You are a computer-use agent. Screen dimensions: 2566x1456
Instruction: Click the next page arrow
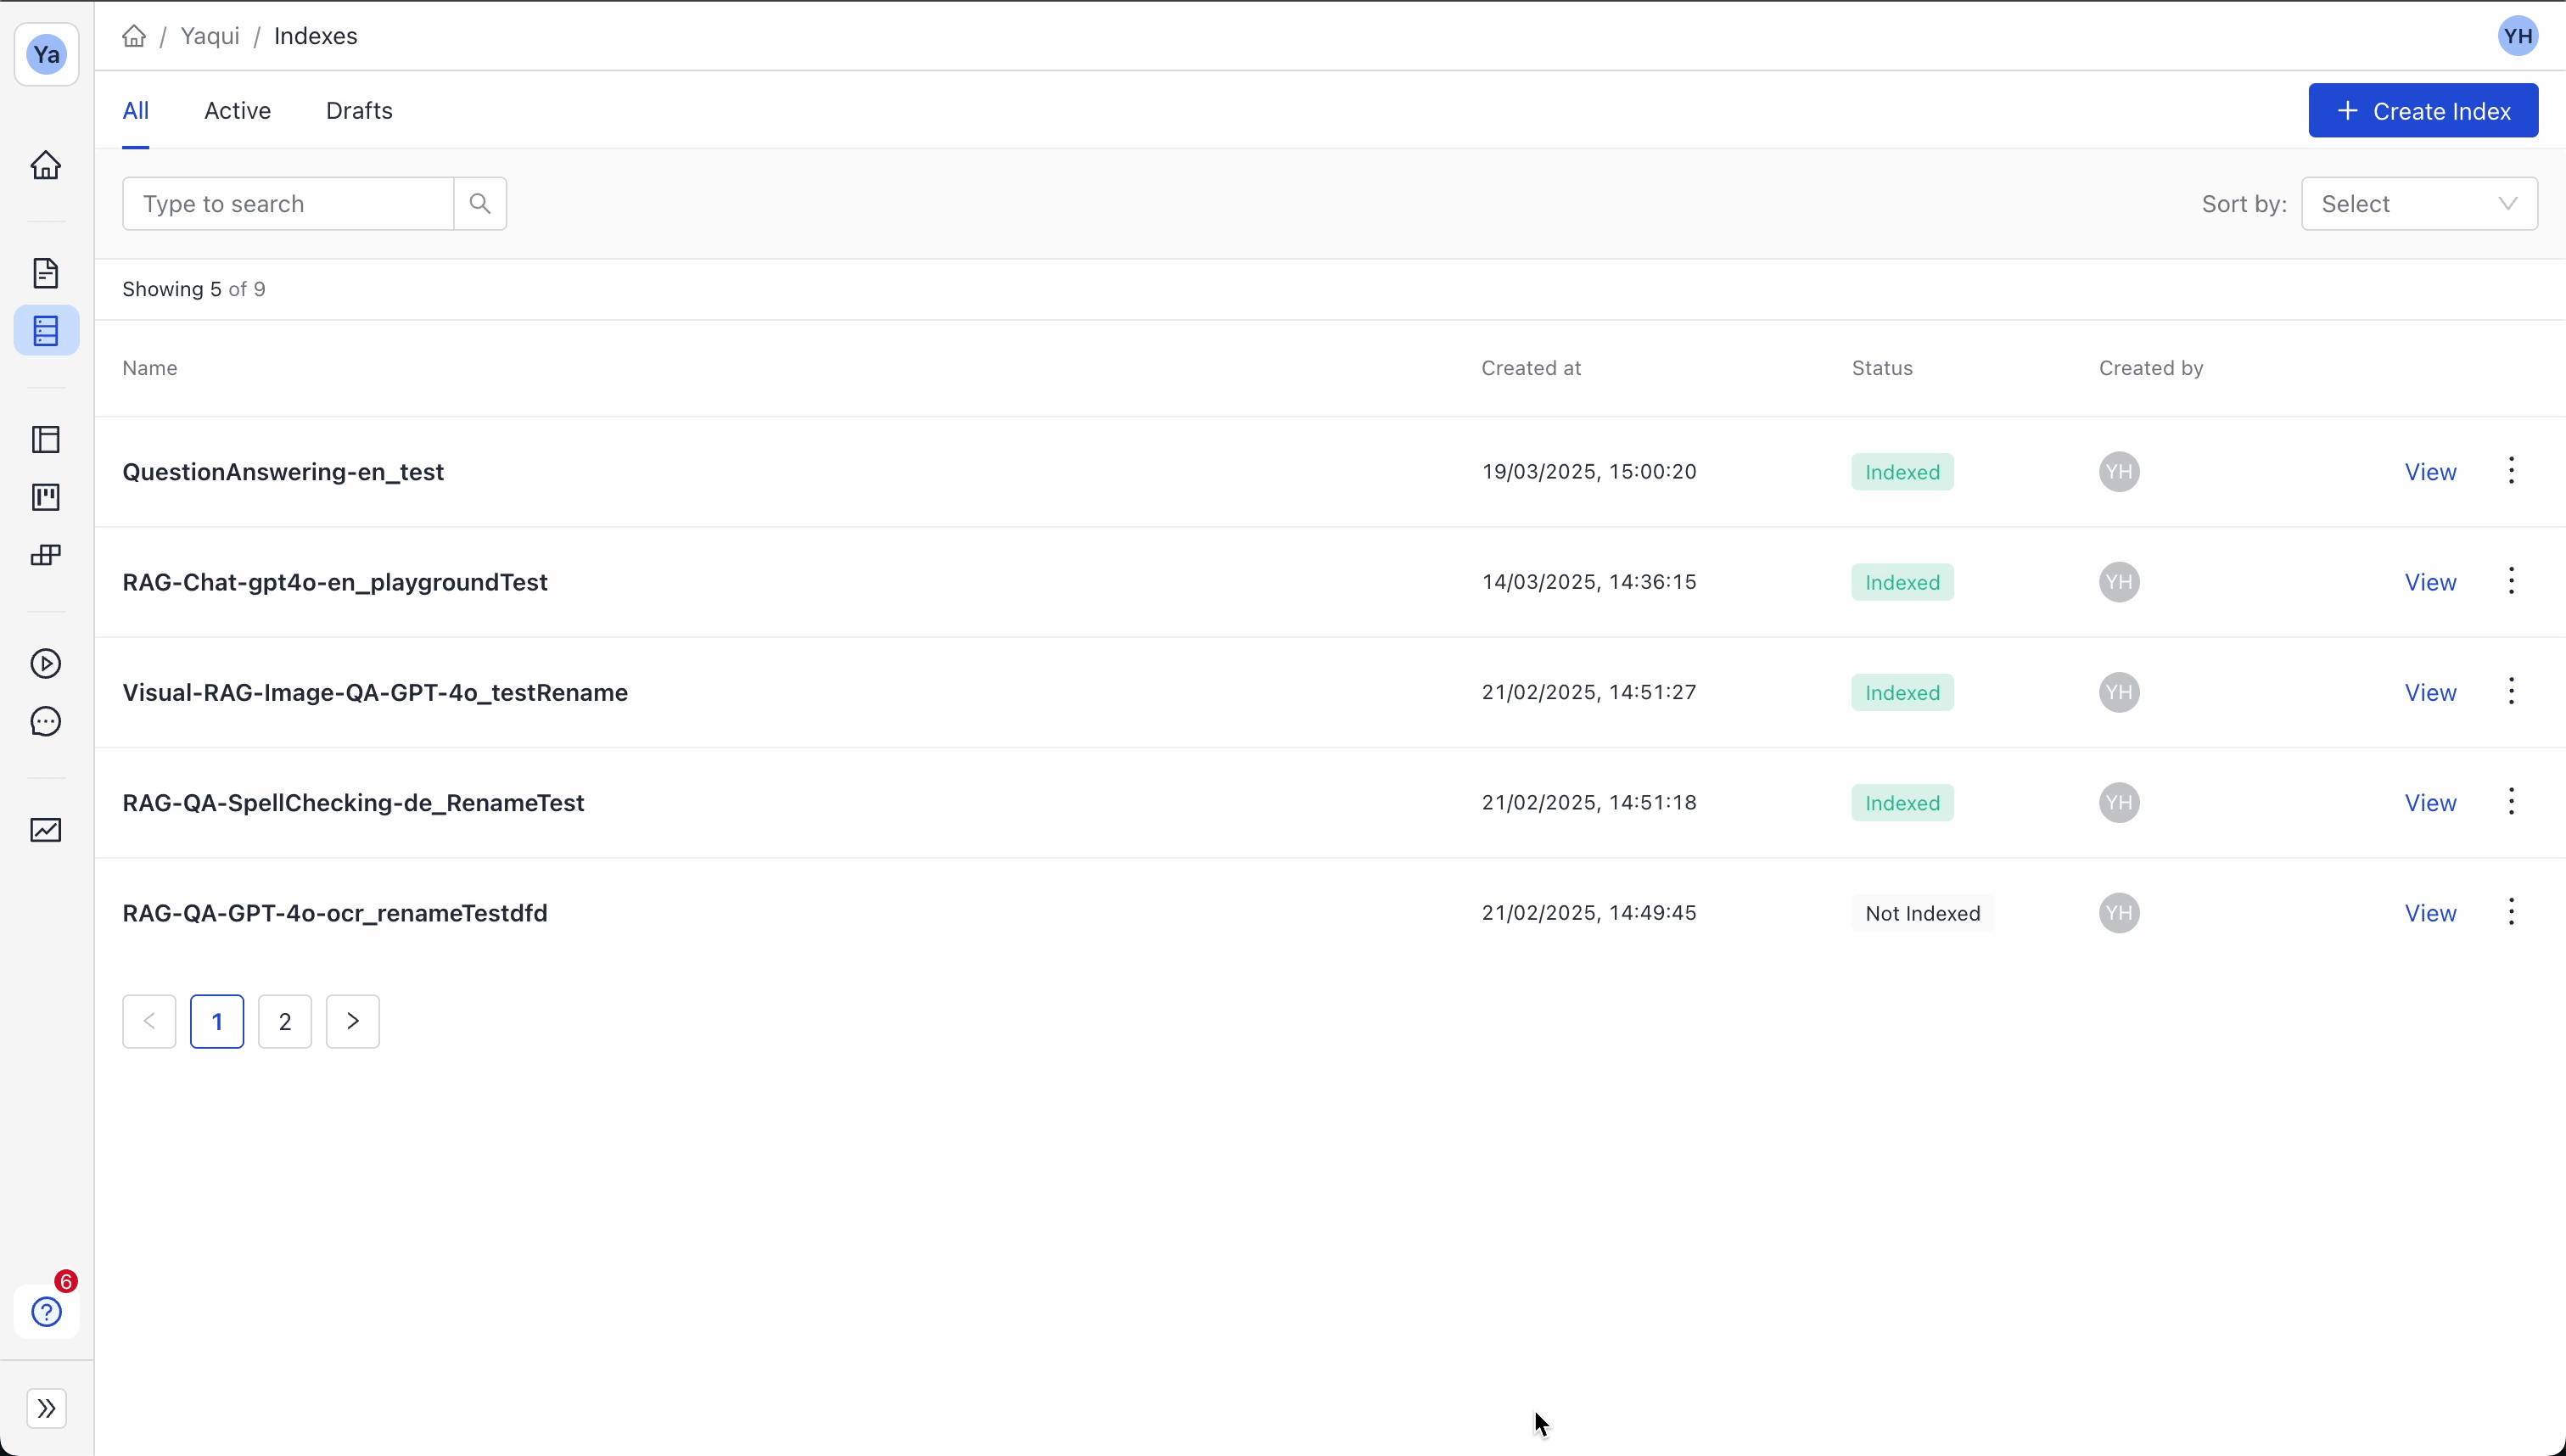click(353, 1021)
